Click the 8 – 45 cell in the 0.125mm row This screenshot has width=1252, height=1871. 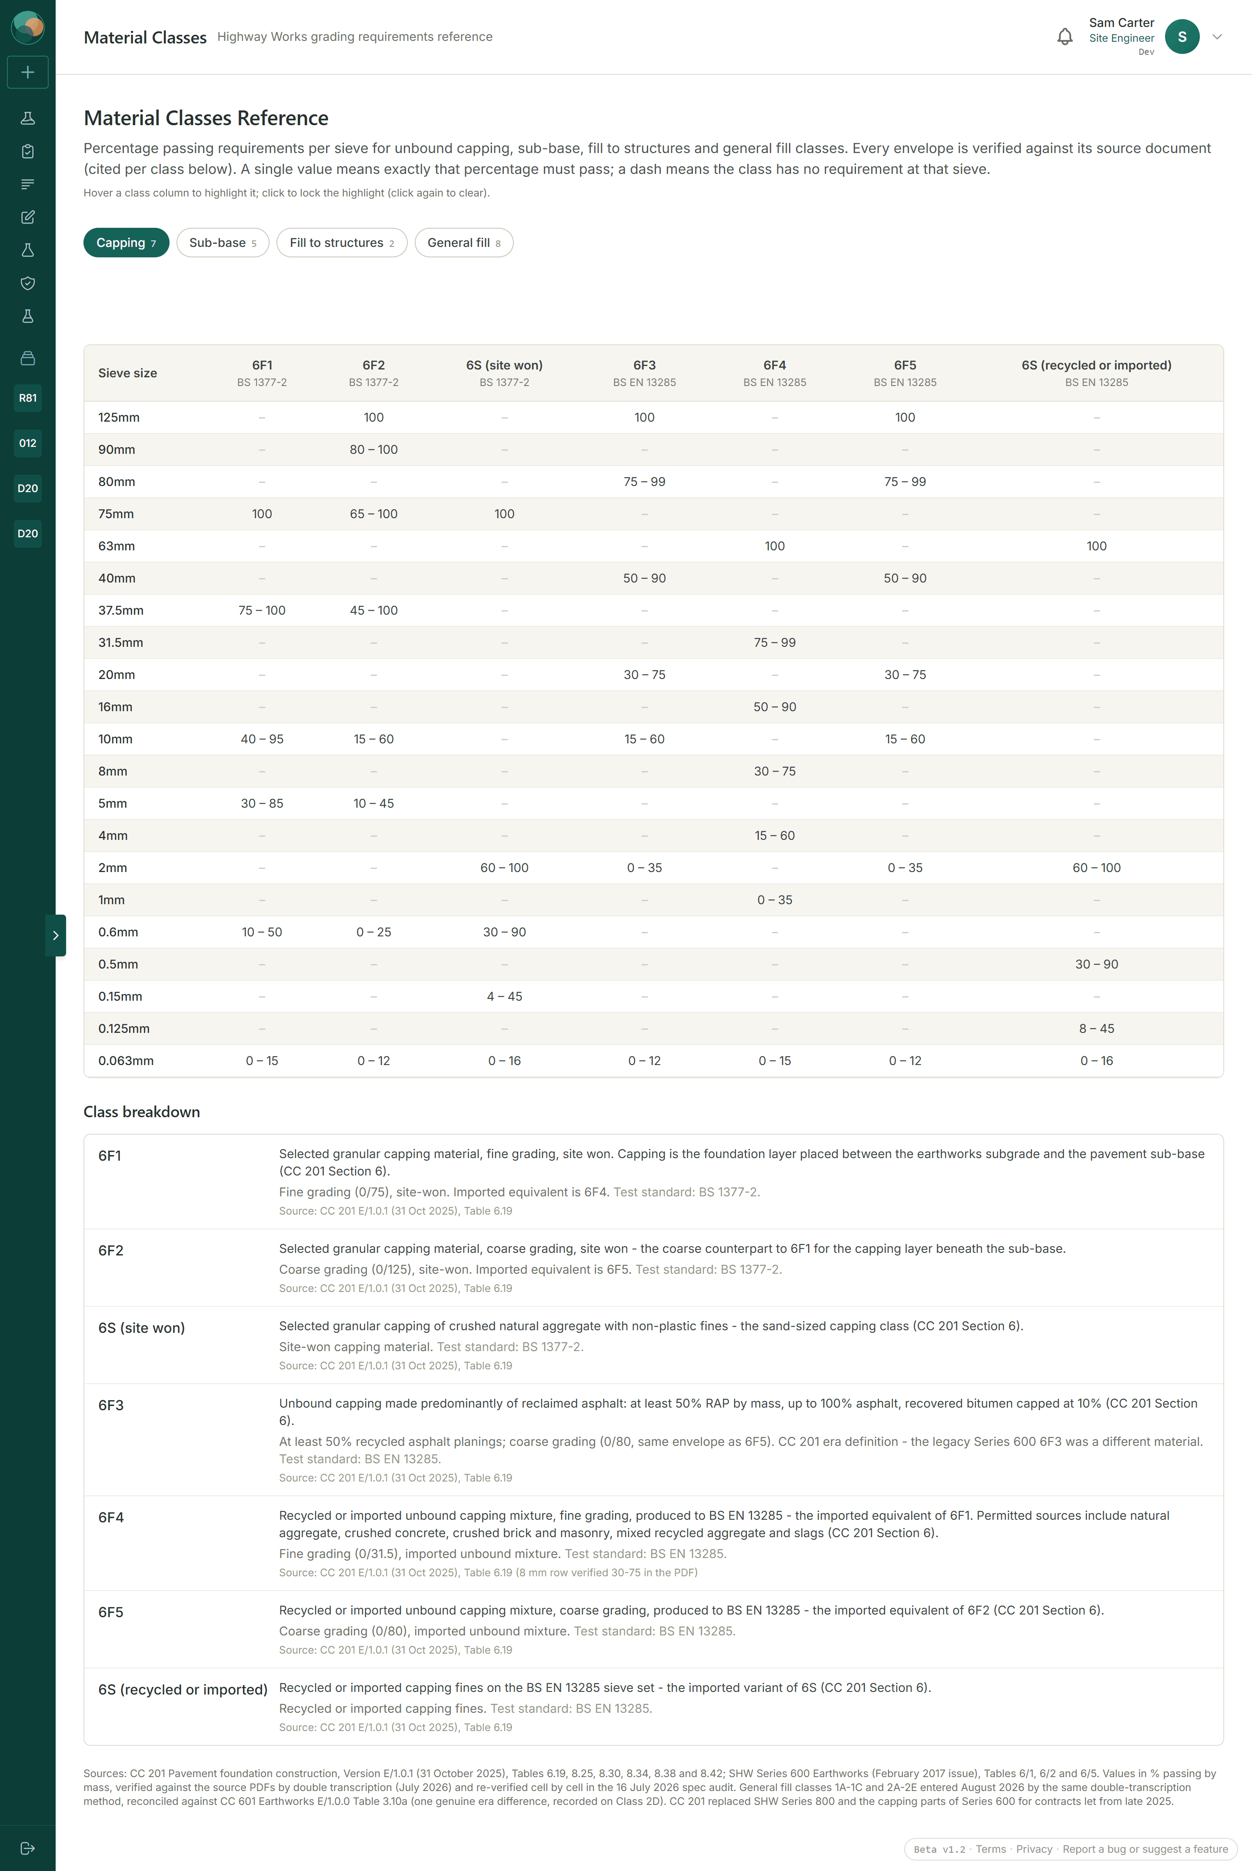(x=1096, y=1028)
